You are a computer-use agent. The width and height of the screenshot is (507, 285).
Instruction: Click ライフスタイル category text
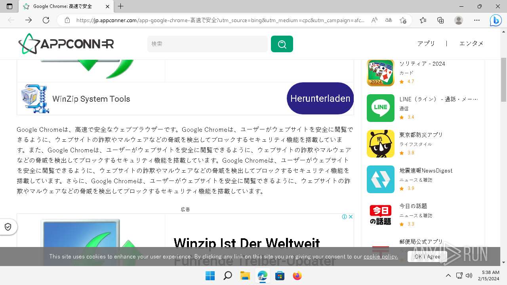pos(416,144)
